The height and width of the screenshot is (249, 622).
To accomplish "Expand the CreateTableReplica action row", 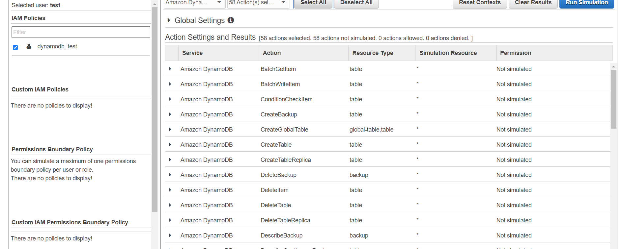I will click(170, 160).
